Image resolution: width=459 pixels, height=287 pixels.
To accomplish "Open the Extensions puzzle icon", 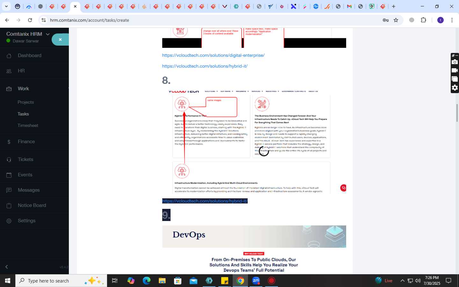I will point(423,20).
